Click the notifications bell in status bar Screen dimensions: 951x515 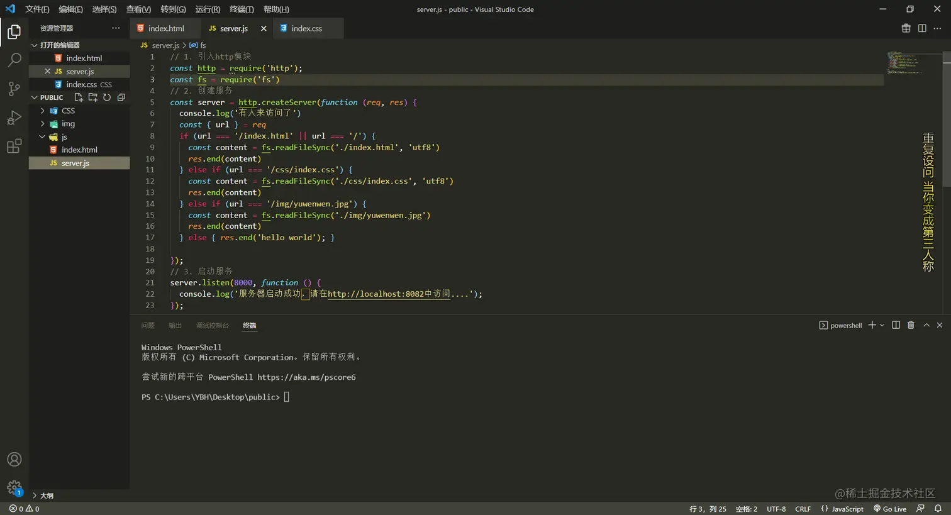click(938, 509)
